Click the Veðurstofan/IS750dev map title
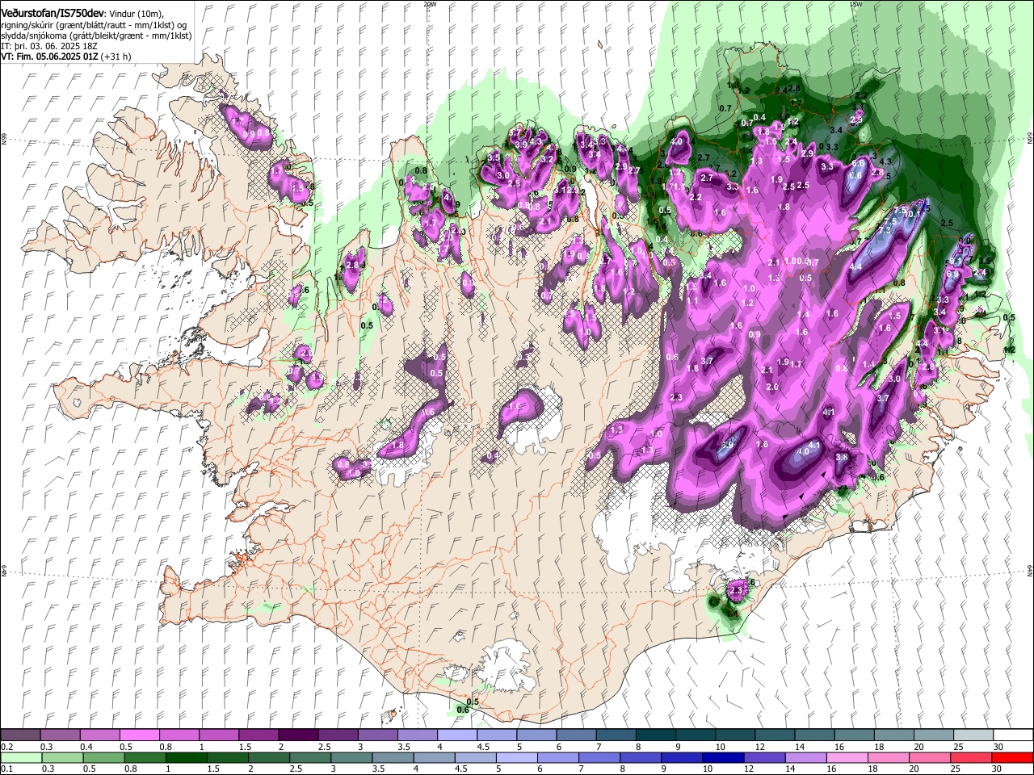Image resolution: width=1034 pixels, height=775 pixels. [53, 14]
